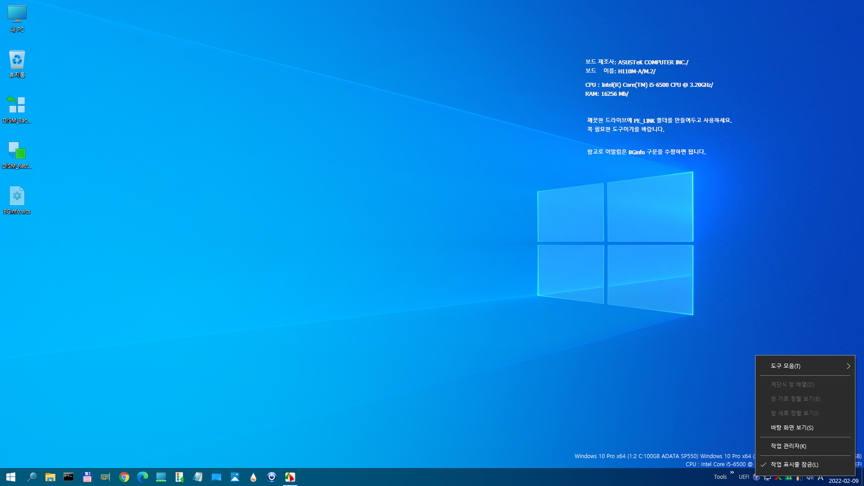Click the Tools toolbar label in taskbar

point(720,477)
